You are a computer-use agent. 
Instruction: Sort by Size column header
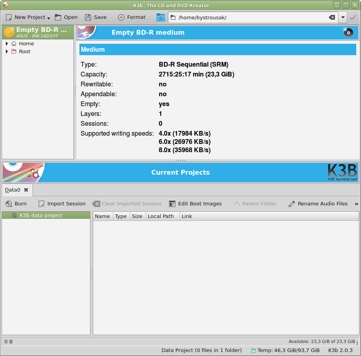[138, 216]
